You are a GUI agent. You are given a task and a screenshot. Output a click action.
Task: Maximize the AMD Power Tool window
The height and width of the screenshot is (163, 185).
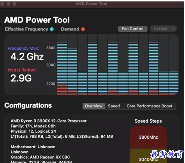point(15,4)
